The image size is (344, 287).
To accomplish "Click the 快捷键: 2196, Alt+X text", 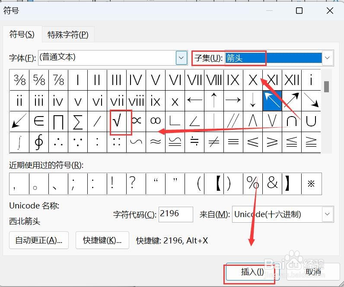I will tap(172, 240).
